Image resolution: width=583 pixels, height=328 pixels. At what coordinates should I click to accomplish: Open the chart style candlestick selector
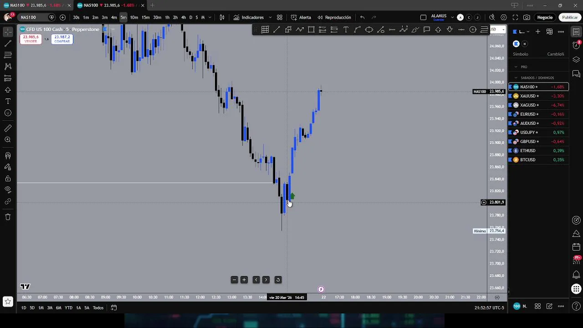pyautogui.click(x=222, y=17)
